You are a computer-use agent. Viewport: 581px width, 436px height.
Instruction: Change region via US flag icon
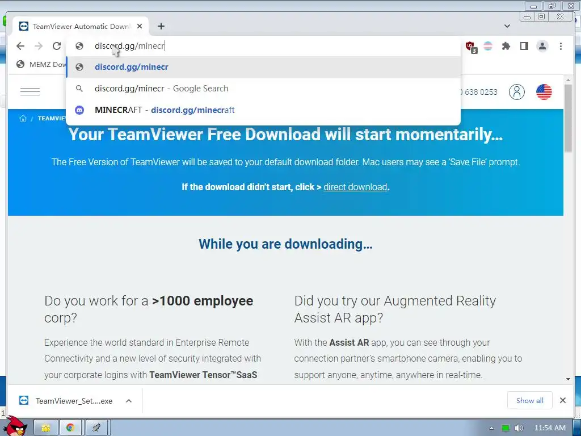coord(544,92)
